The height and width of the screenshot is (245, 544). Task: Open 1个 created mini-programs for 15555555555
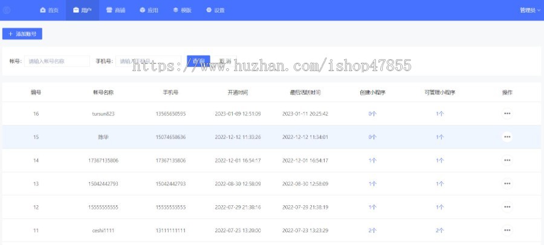372,207
